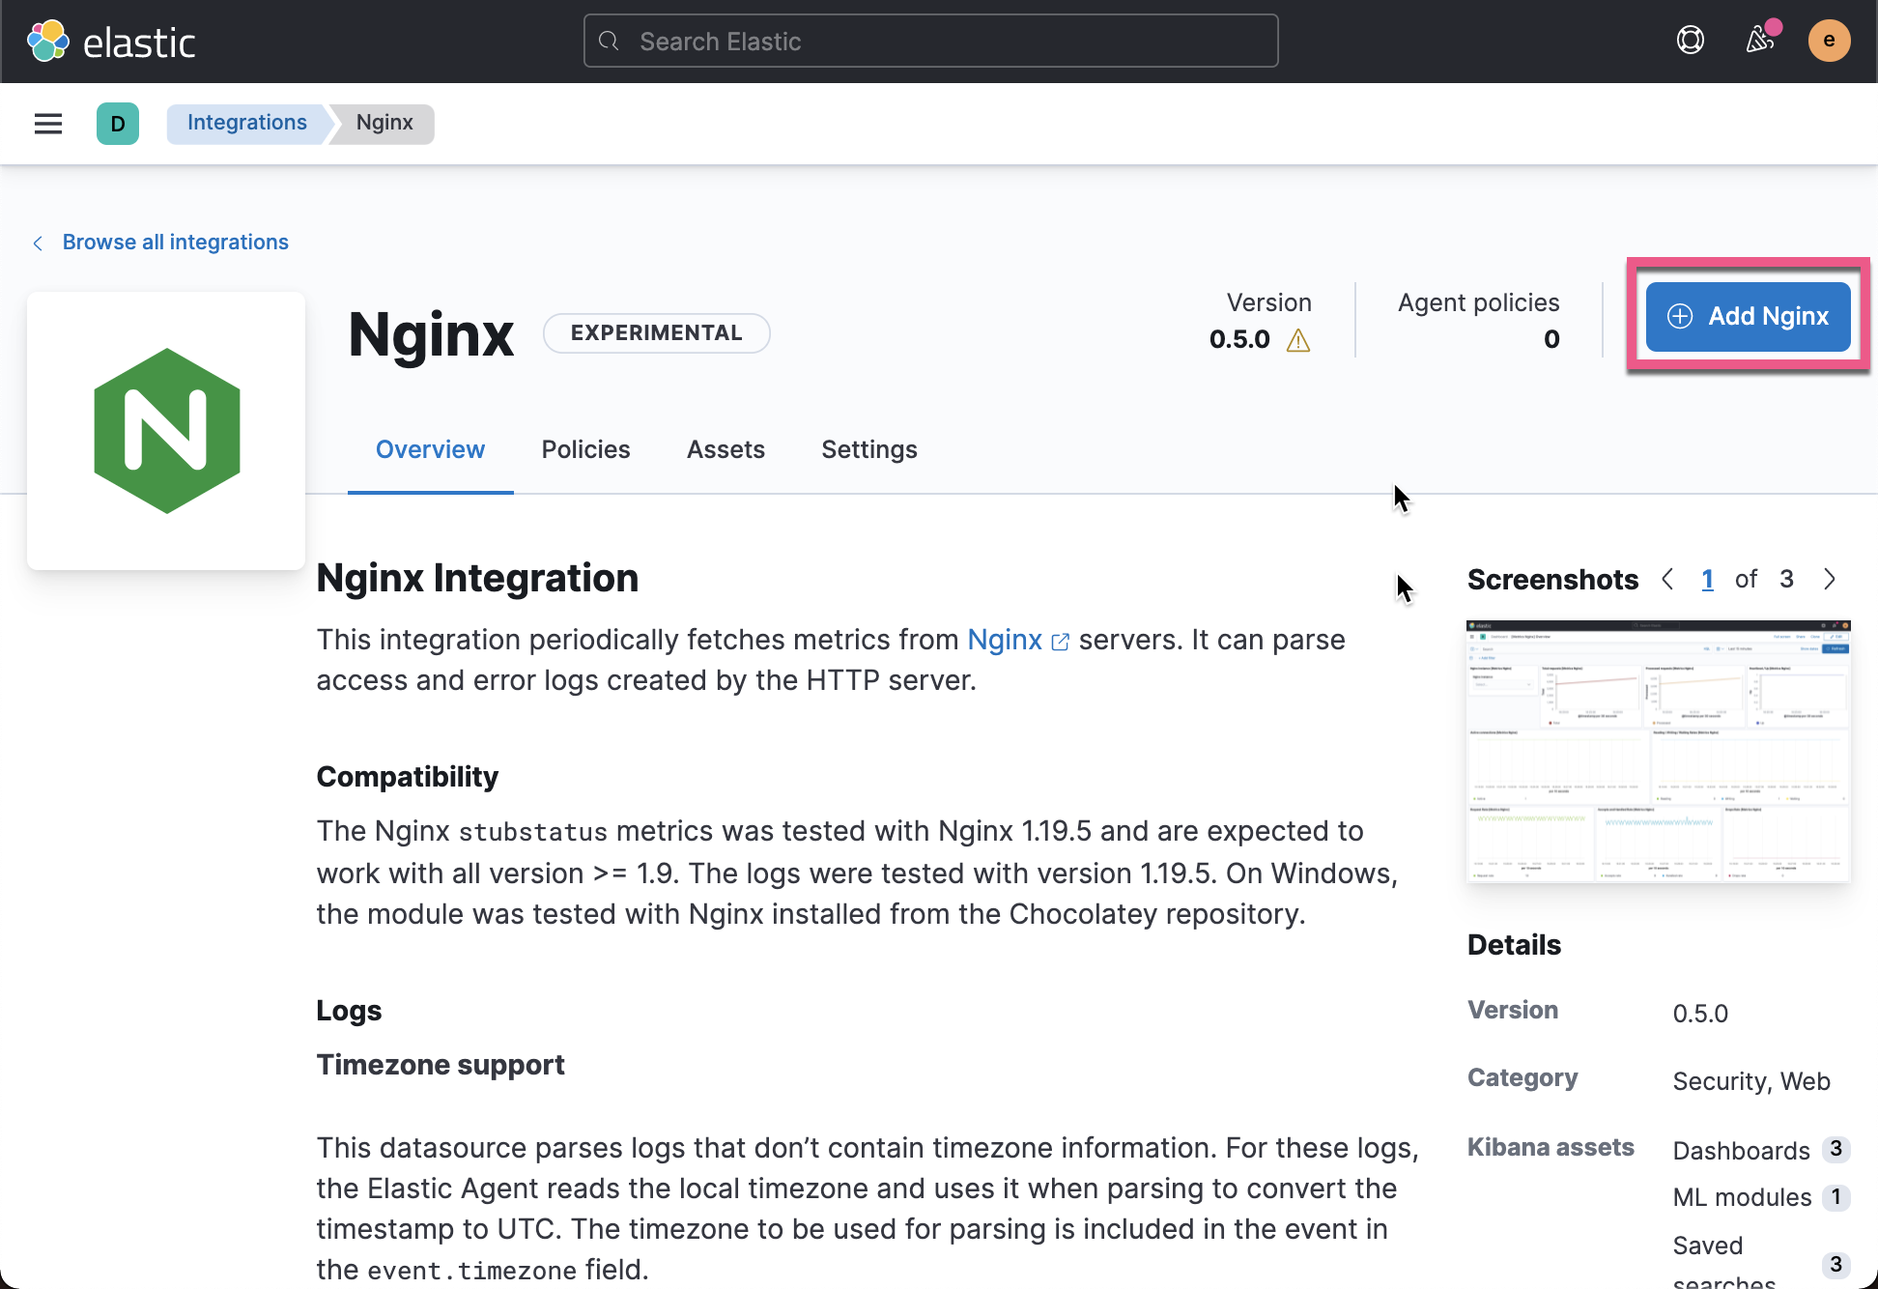
Task: Click the Category label in Details
Action: [1522, 1077]
